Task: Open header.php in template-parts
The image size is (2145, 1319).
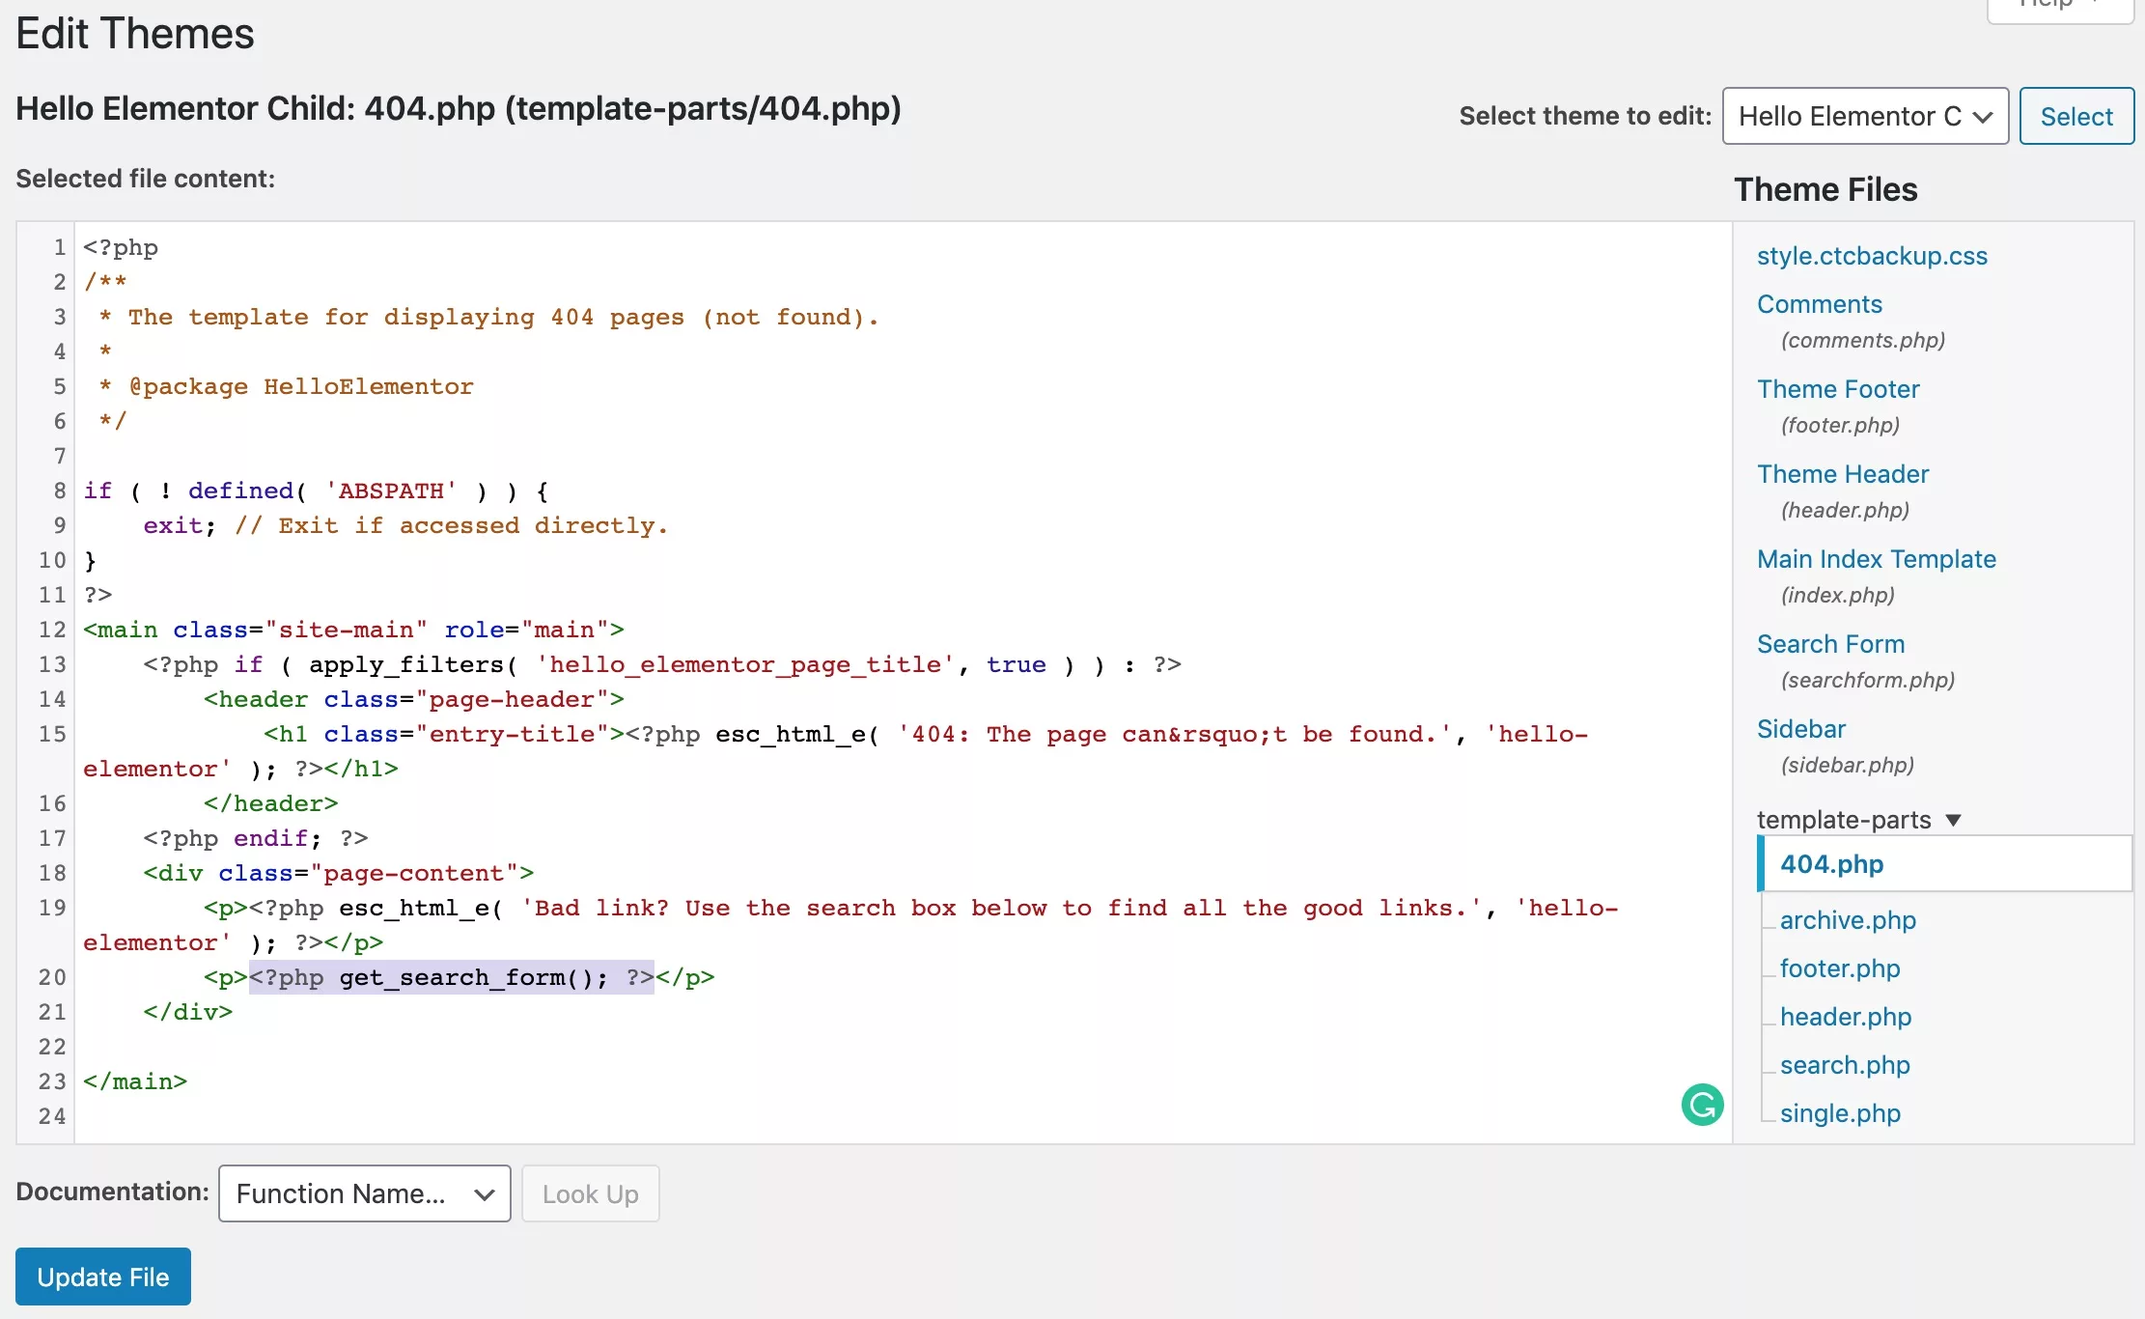Action: click(x=1846, y=1017)
